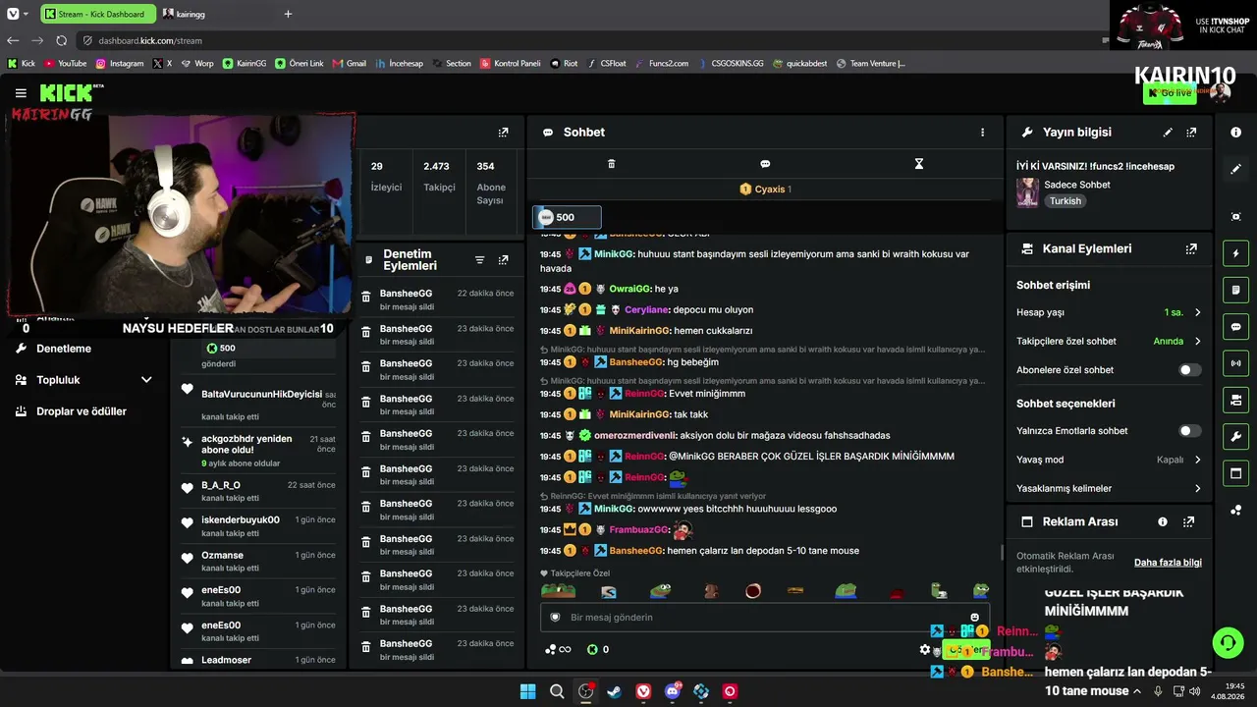Screen dimensions: 1257x707
Task: Open Windows taskbar search
Action: pos(557,691)
